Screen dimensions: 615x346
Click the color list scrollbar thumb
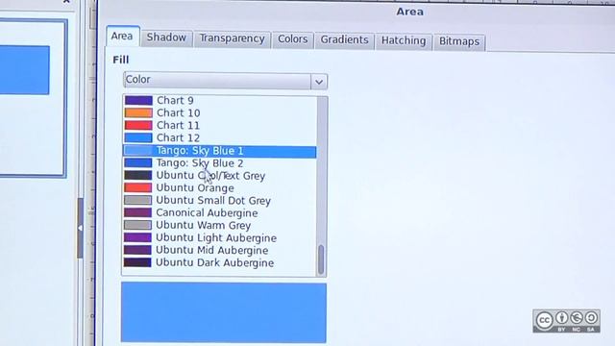[321, 259]
